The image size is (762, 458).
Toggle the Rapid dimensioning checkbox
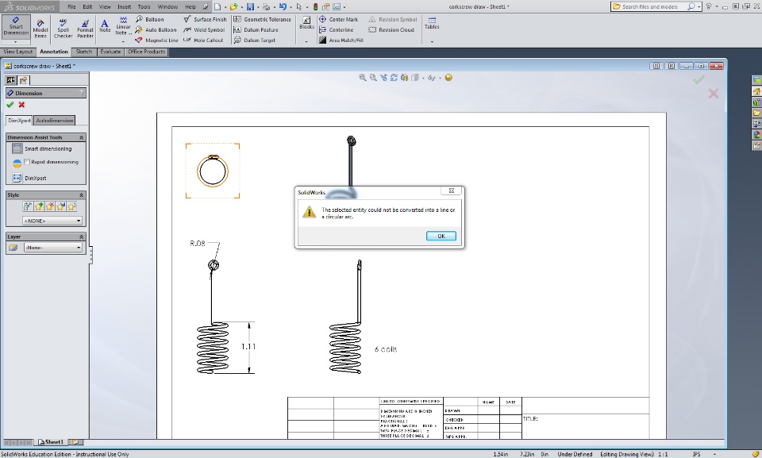click(x=27, y=162)
